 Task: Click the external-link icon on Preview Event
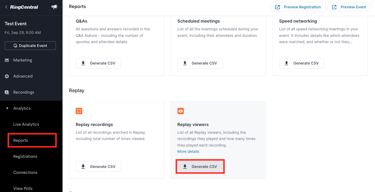tap(334, 7)
